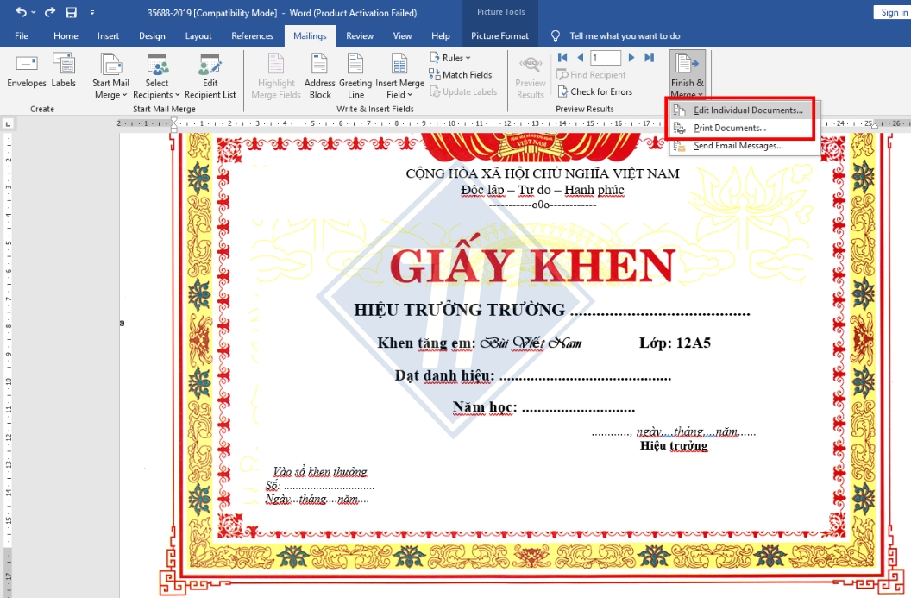Click the Năm học line
911x598 pixels.
(543, 407)
